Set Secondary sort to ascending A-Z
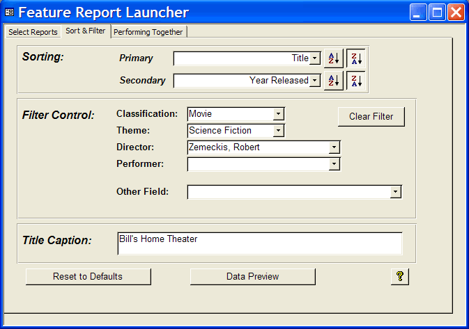Viewport: 469px width, 329px height. tap(334, 81)
